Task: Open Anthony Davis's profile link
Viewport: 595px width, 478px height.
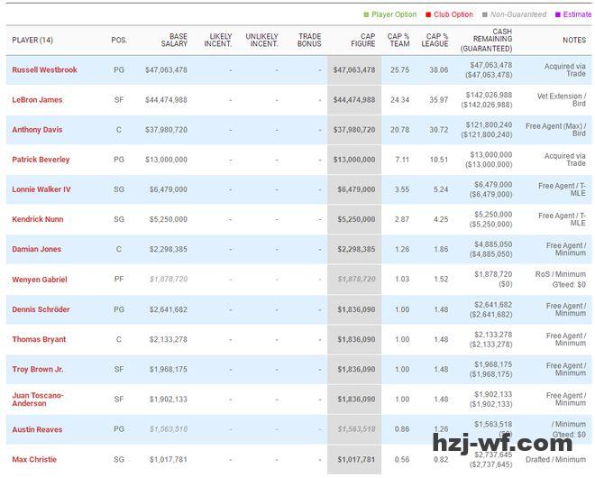Action: [x=37, y=130]
